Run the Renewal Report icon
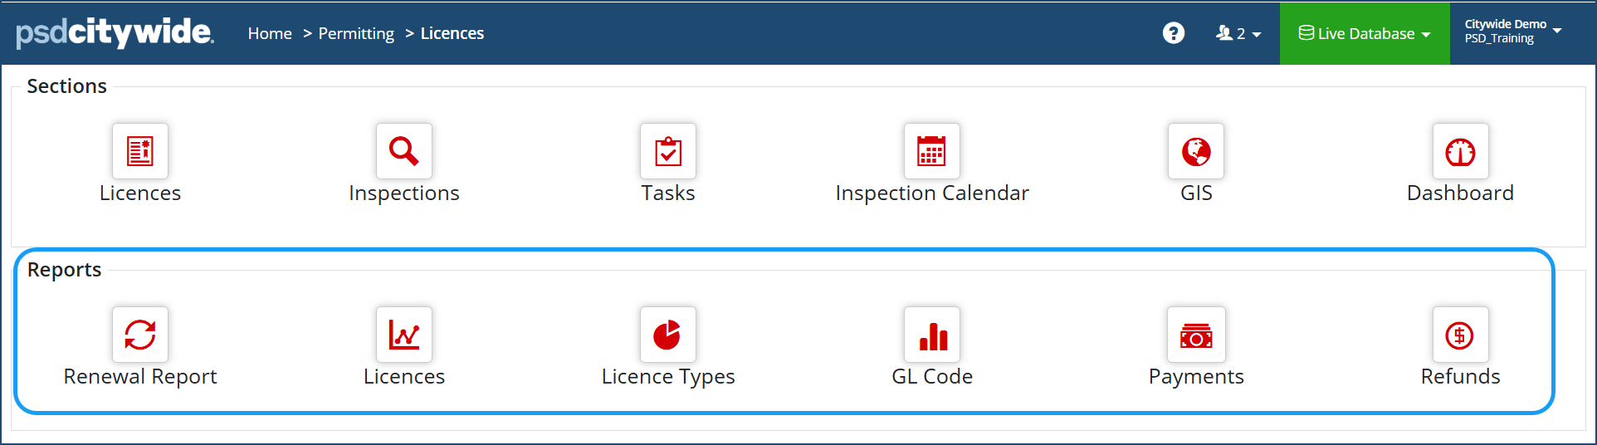 click(140, 335)
